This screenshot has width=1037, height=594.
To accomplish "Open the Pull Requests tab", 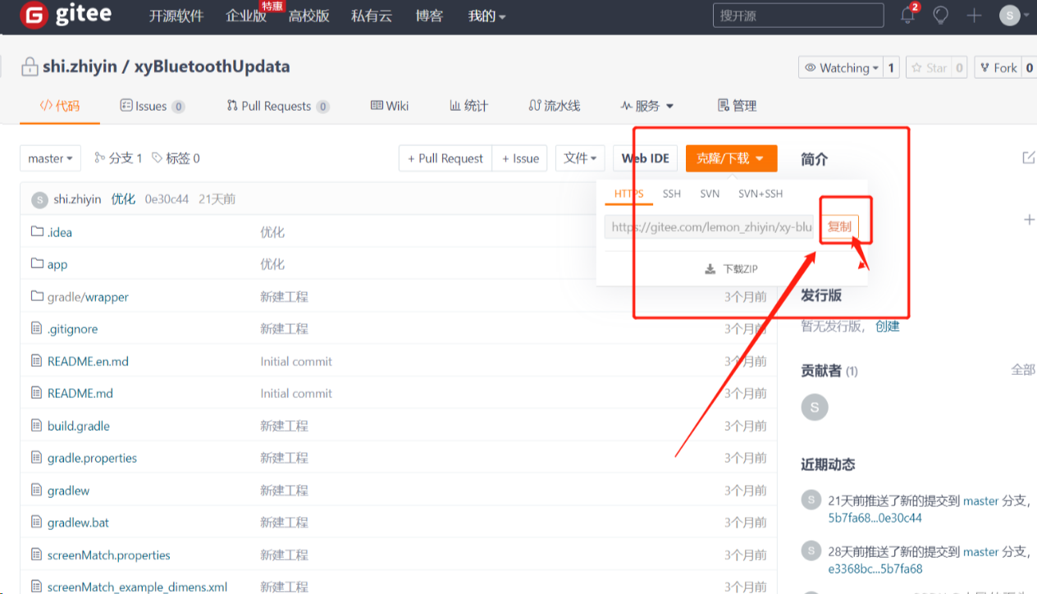I will coord(277,106).
